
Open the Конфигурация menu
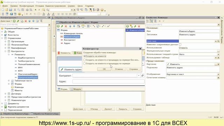27,6
